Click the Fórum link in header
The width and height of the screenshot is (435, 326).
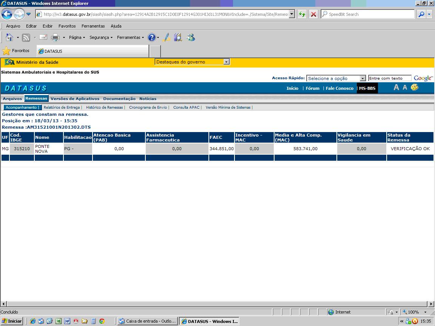coord(313,88)
